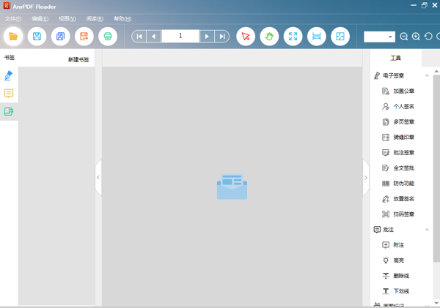
Task: Open the zoom level dropdown
Action: coord(389,37)
